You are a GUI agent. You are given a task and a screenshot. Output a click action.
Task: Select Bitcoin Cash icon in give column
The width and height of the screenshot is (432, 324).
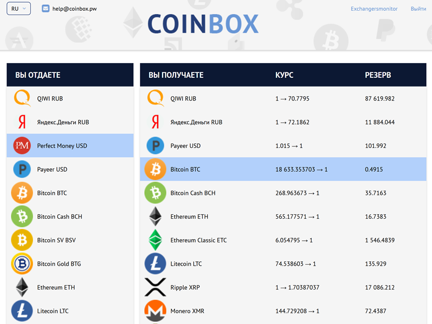pos(22,217)
